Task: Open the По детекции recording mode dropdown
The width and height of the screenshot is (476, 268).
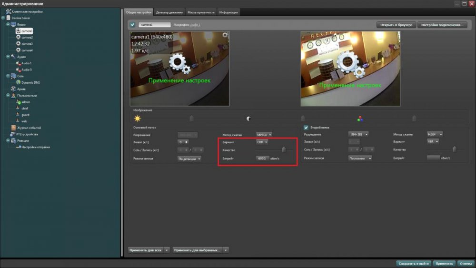Action: [x=189, y=159]
